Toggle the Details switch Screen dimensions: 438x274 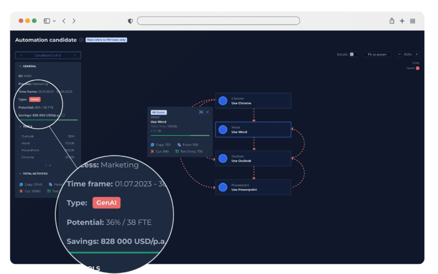pyautogui.click(x=351, y=54)
